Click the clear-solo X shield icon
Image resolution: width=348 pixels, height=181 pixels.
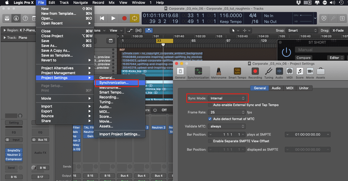[324, 18]
